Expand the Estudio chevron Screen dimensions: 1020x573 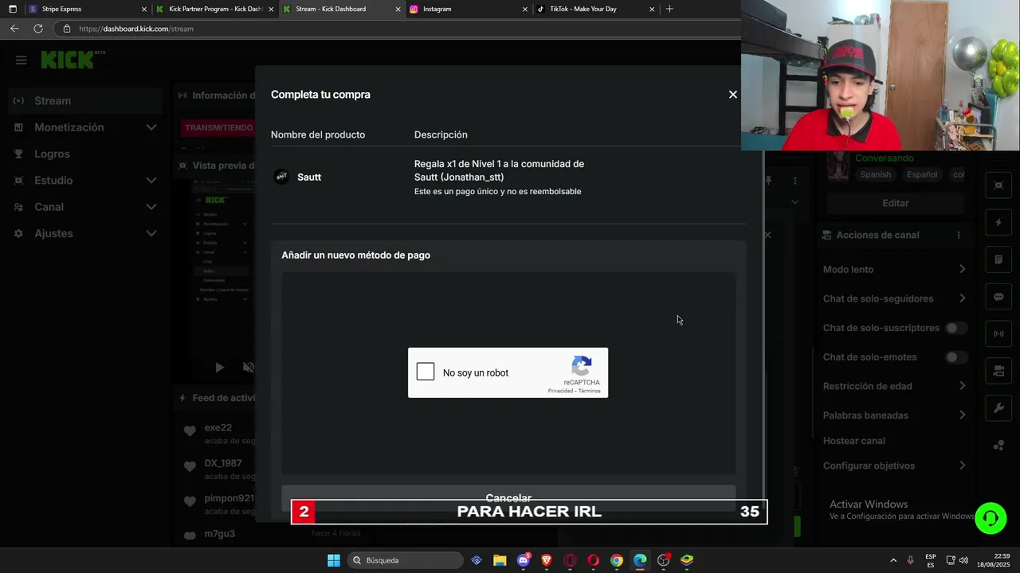(x=151, y=181)
